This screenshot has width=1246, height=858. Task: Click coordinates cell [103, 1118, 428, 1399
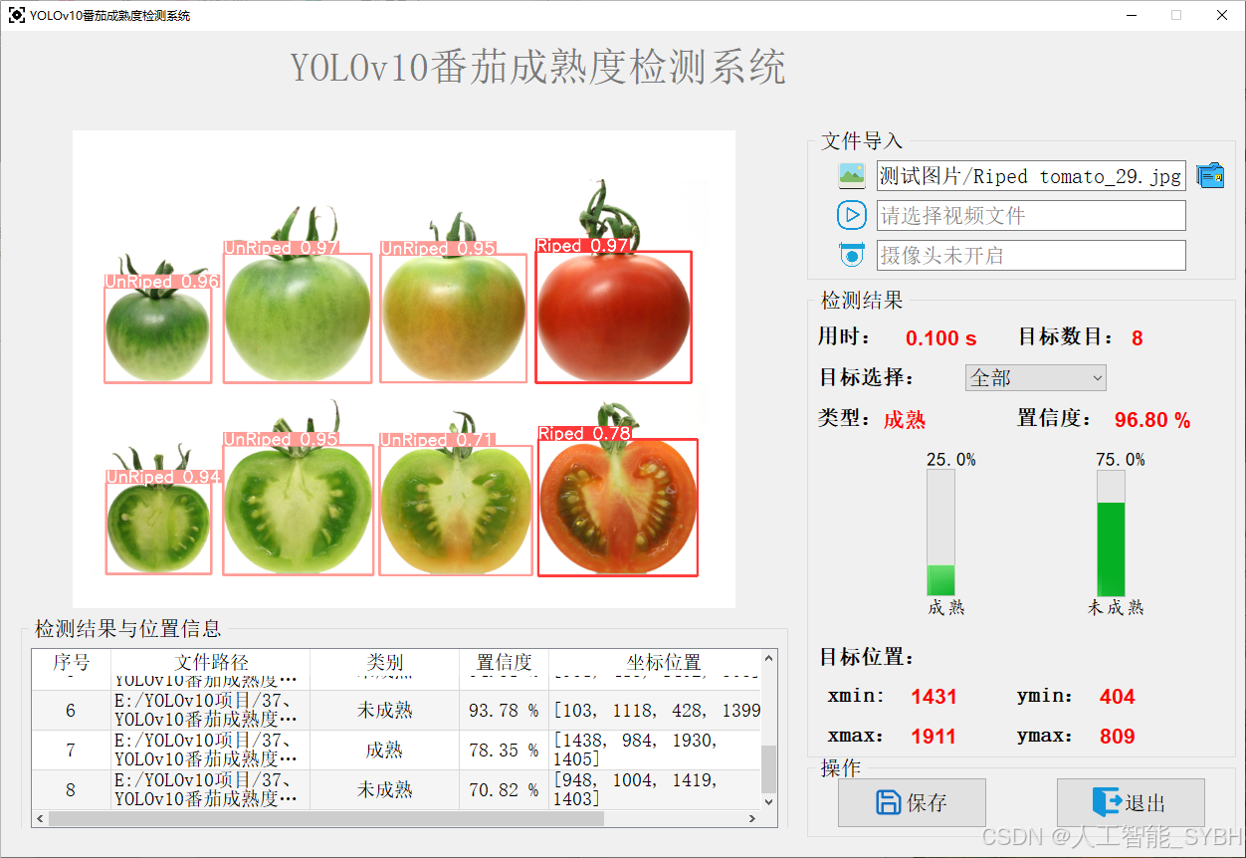[656, 711]
